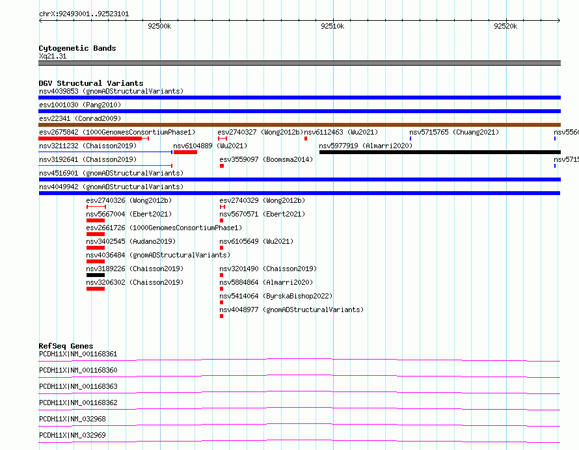The width and height of the screenshot is (579, 450).
Task: Open nsv5667004 (Ebert2021) variant label
Action: (129, 214)
